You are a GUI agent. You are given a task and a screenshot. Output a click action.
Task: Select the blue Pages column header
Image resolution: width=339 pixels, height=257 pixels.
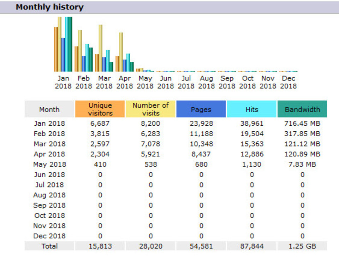tap(201, 109)
